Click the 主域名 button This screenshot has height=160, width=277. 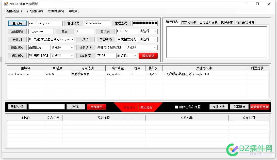(x=17, y=23)
